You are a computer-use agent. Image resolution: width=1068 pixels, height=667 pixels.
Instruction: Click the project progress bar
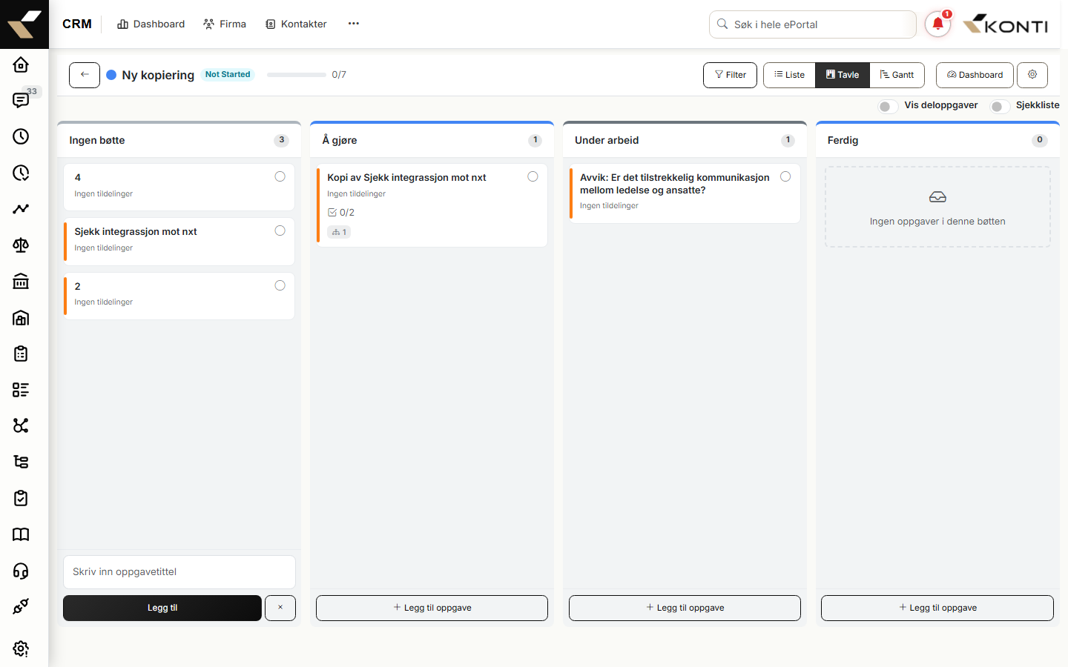297,75
